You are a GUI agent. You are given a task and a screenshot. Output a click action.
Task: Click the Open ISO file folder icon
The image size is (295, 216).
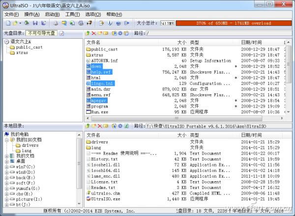click(x=15, y=23)
